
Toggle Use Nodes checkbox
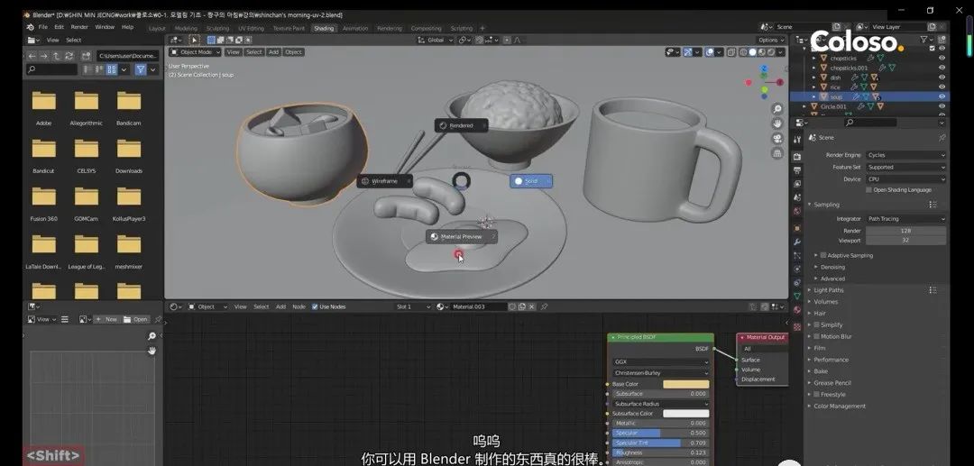pyautogui.click(x=315, y=306)
